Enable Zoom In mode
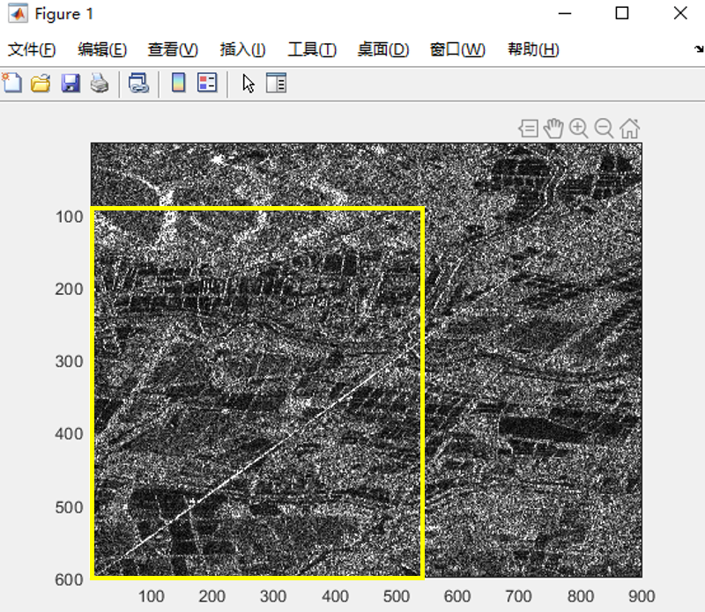Screen dimensions: 705x612 point(578,127)
